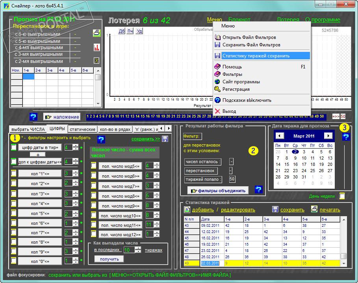
Task: Click the red =>> arrow icon
Action: click(336, 116)
